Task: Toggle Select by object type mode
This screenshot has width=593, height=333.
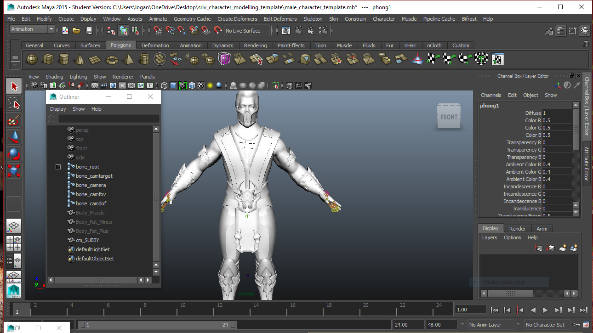Action: click(x=123, y=31)
